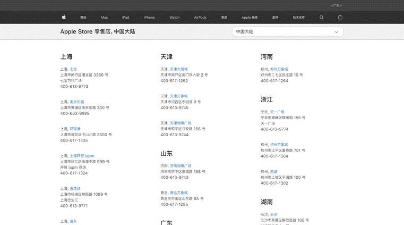This screenshot has height=225, width=404.
Task: Open the 环球港 store link
Action: click(x=75, y=129)
